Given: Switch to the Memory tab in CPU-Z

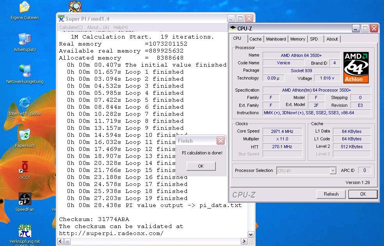Looking at the screenshot, I should [297, 39].
